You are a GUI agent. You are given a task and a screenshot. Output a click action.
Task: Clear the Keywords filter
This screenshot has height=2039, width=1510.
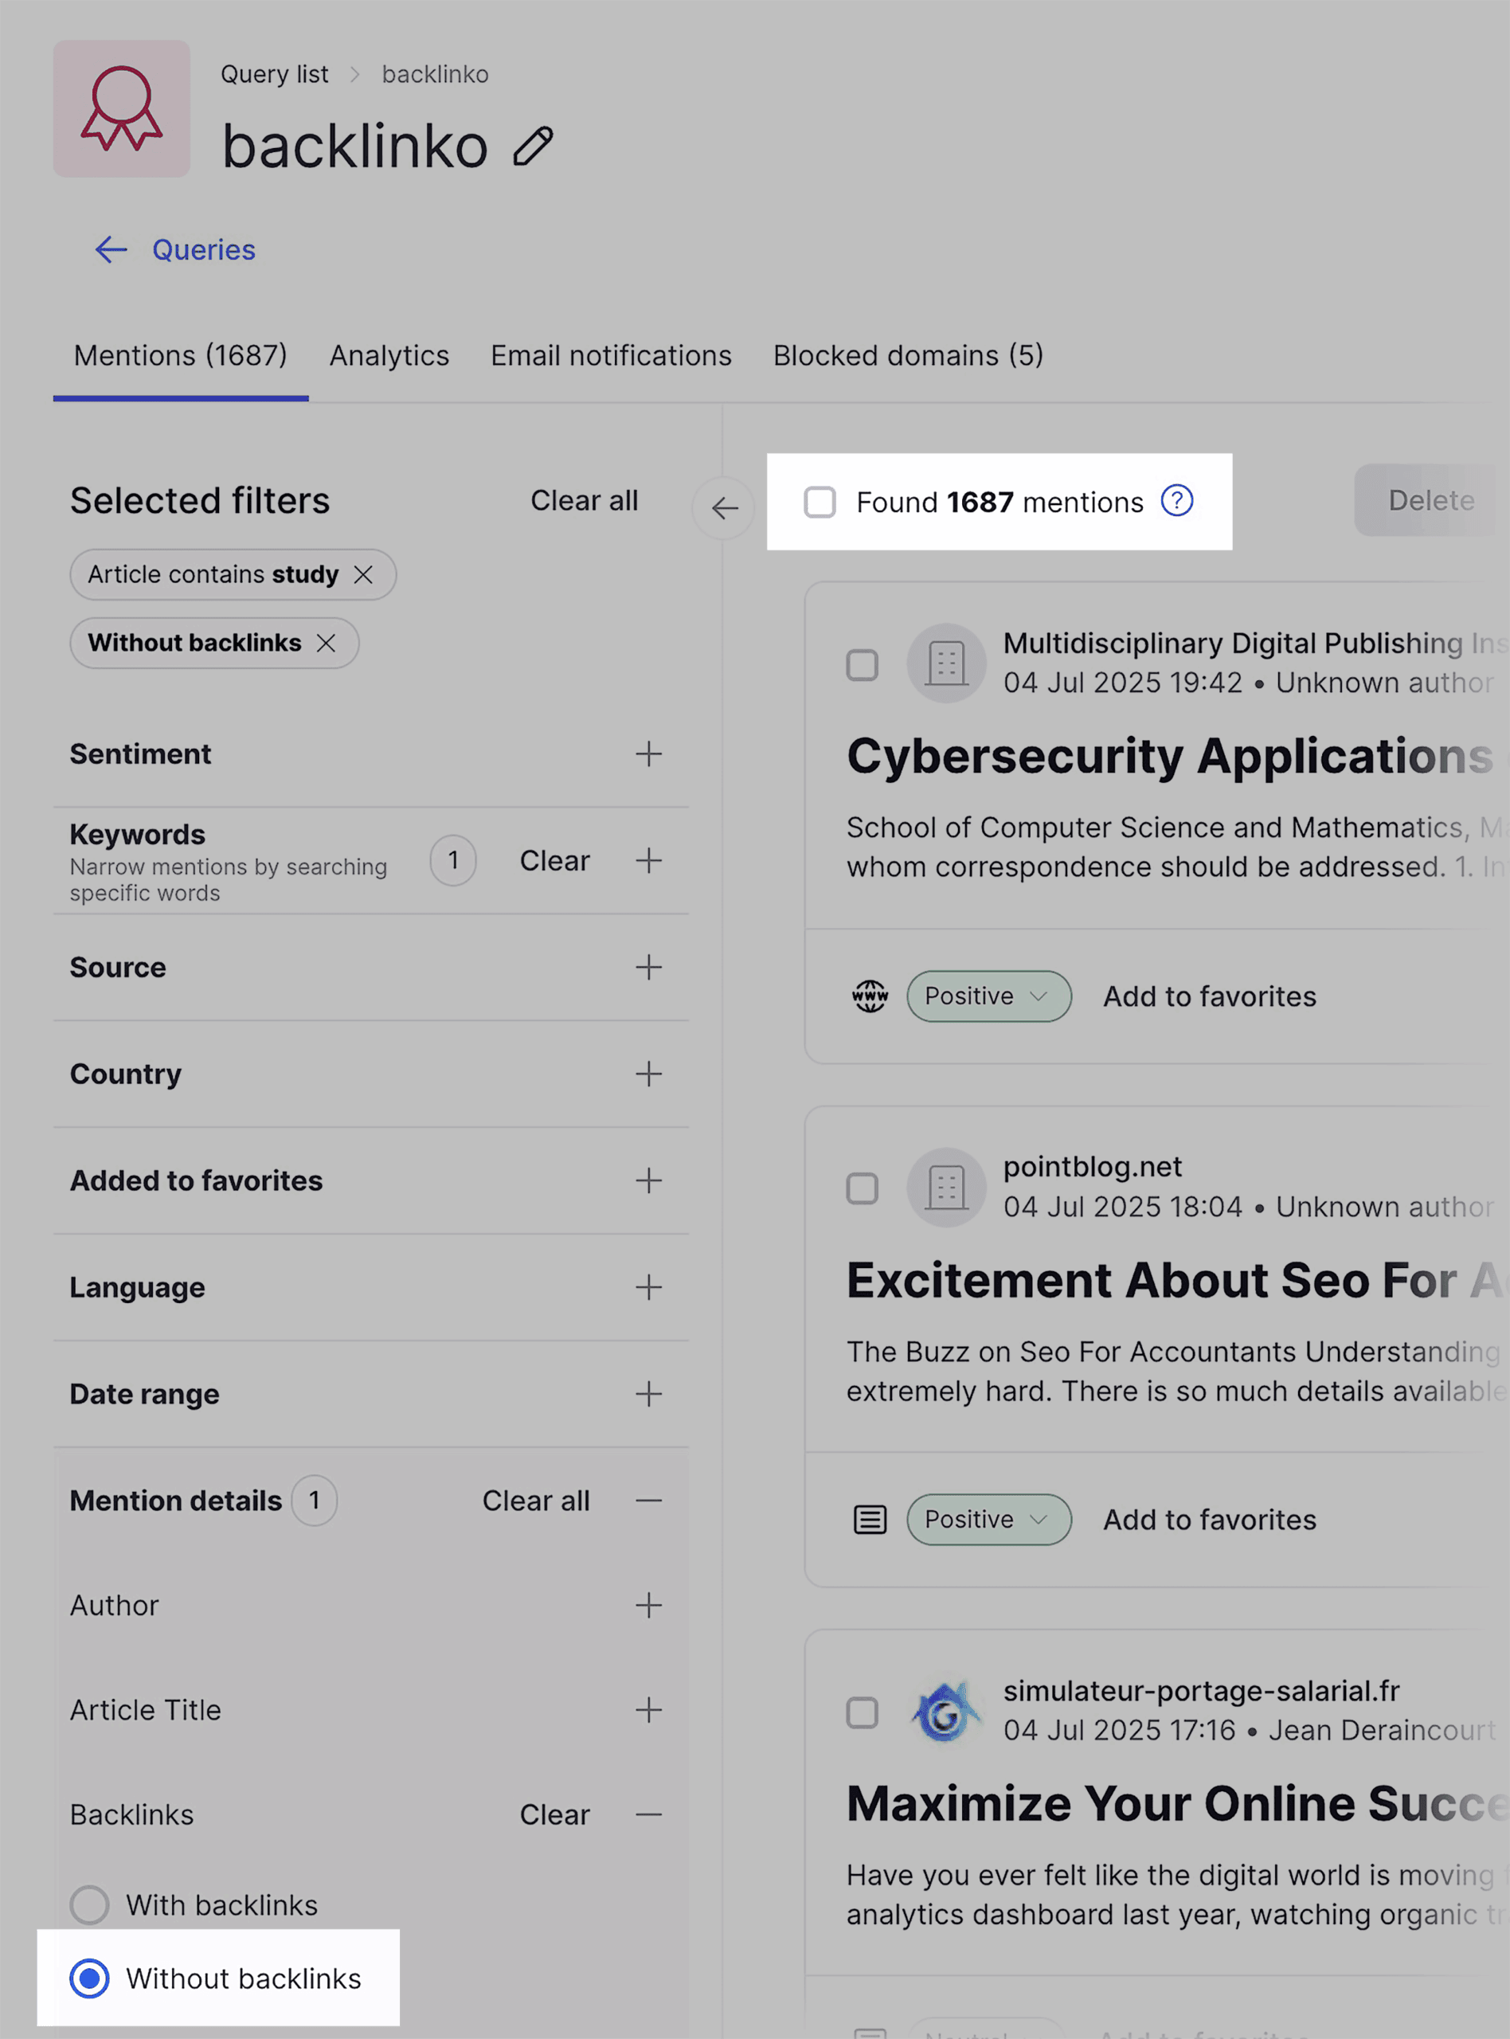click(555, 861)
